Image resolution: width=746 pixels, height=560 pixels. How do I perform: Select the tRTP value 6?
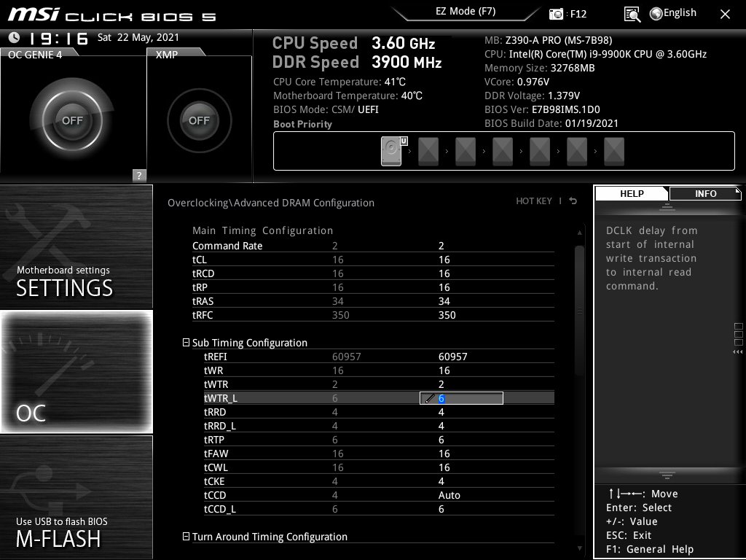[441, 440]
